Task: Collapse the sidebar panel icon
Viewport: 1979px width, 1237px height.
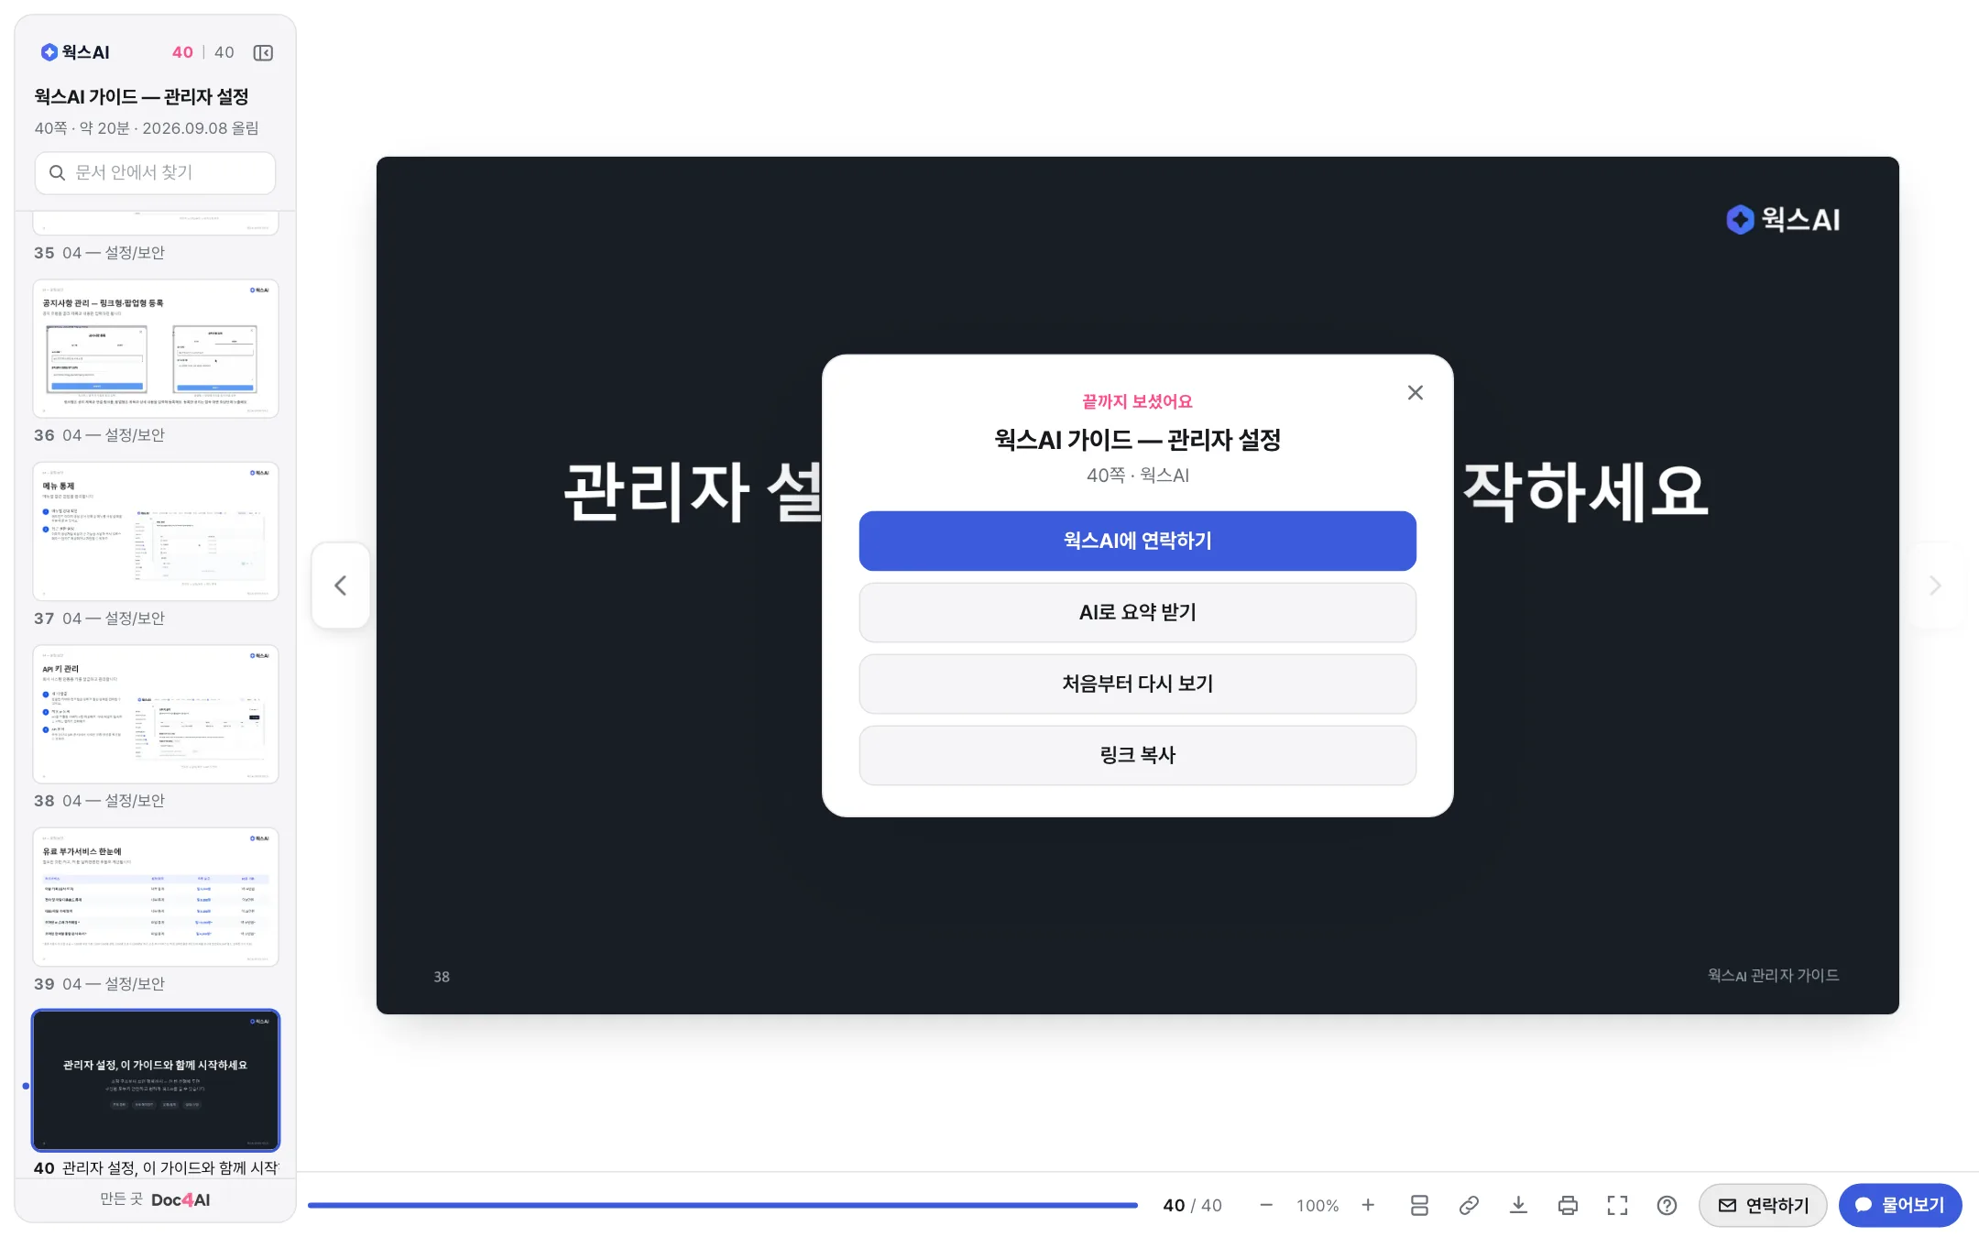Action: [x=263, y=53]
